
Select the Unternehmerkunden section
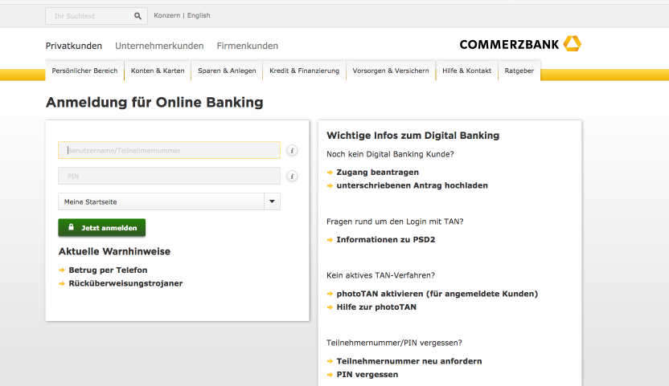pos(159,46)
